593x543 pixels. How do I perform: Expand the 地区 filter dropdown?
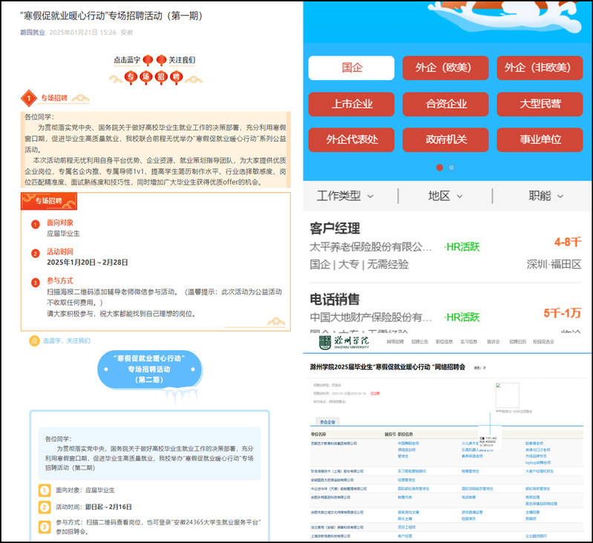coord(445,196)
